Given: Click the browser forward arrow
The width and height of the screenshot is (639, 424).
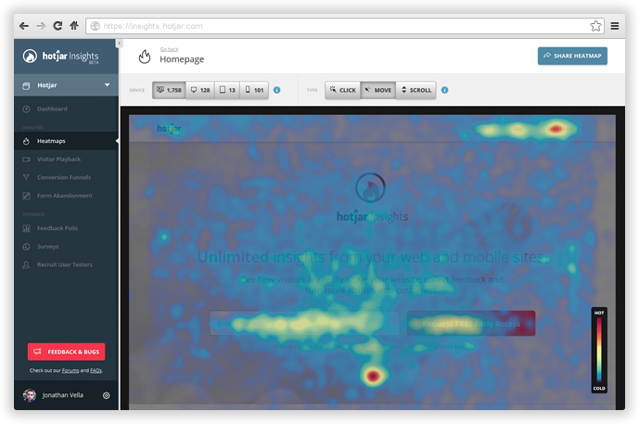Looking at the screenshot, I should 41,26.
